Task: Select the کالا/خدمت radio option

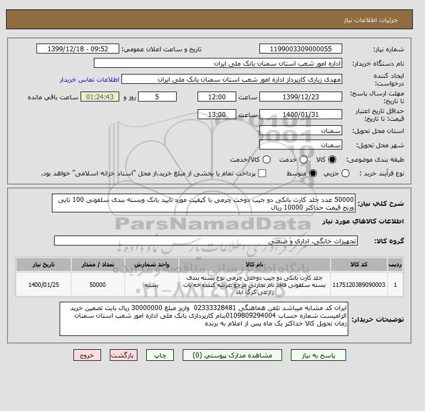Action: coord(267,159)
